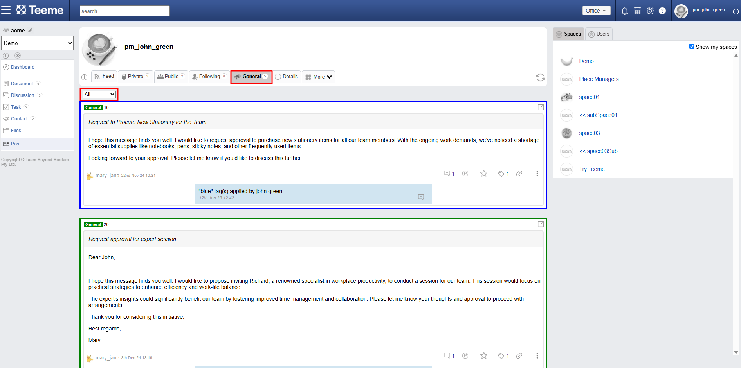This screenshot has height=368, width=741.
Task: Toggle Show my spaces checkbox
Action: click(x=692, y=47)
